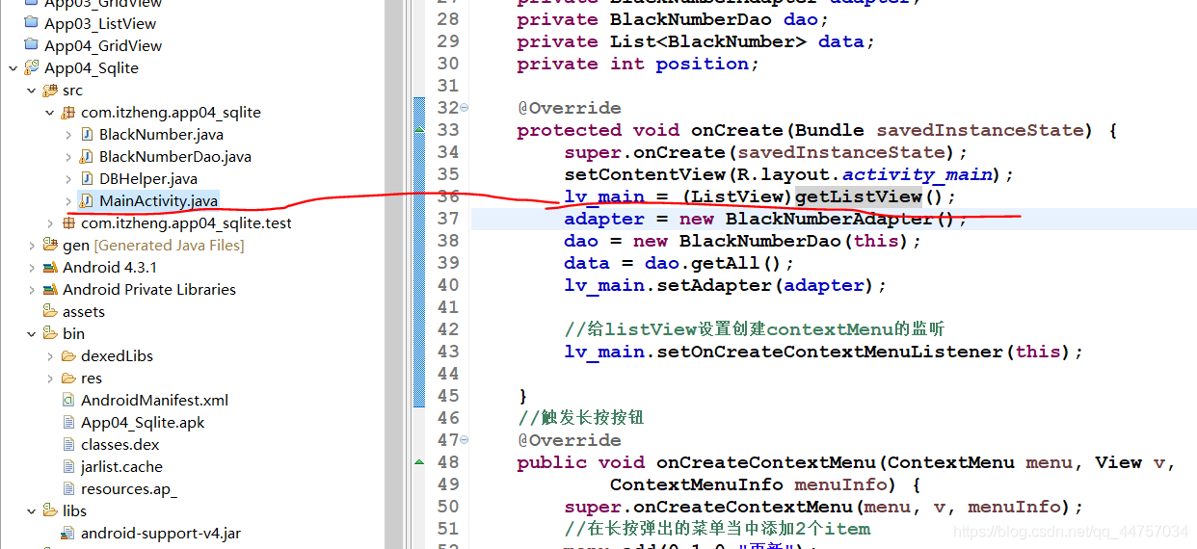Click the DBHelper.java file icon
The height and width of the screenshot is (549, 1197).
[87, 178]
